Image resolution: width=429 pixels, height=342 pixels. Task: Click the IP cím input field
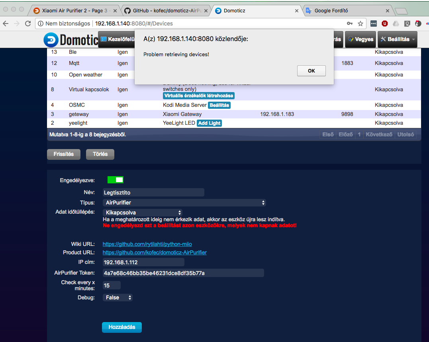(x=143, y=262)
